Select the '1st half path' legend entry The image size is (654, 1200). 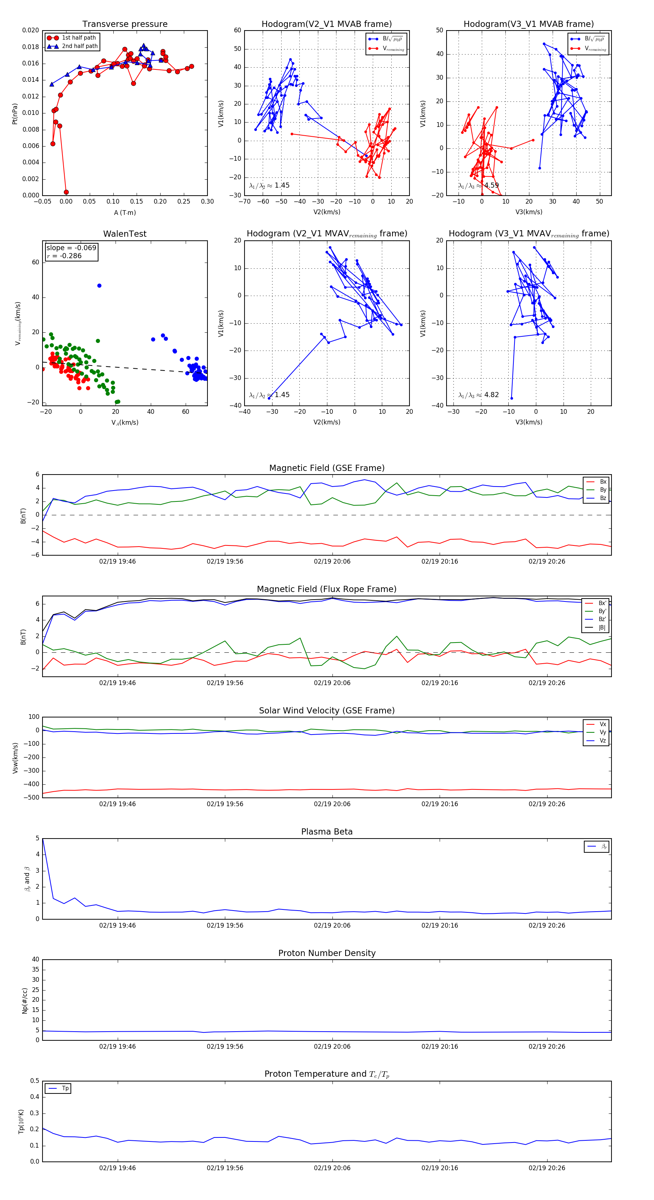tap(72, 38)
